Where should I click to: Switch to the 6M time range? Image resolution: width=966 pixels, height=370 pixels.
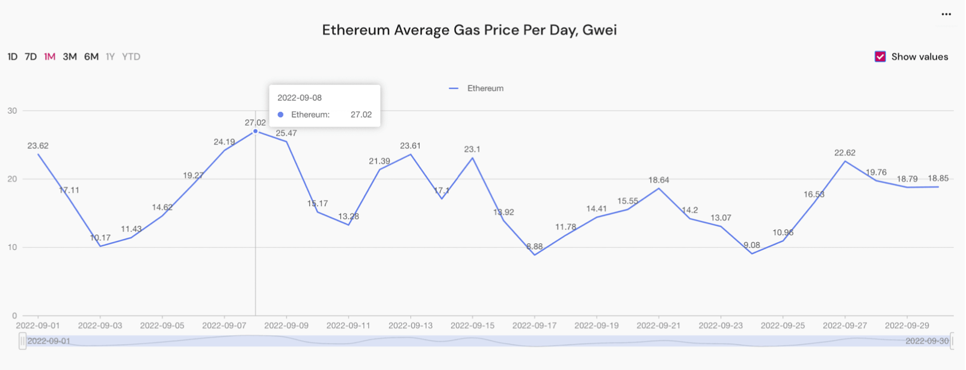tap(91, 56)
